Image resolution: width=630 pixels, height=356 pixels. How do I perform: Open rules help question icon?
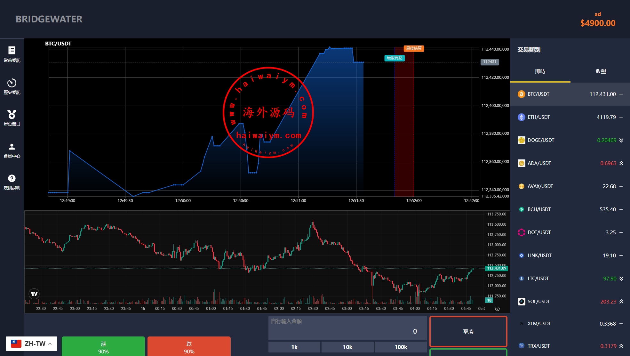coord(12,178)
